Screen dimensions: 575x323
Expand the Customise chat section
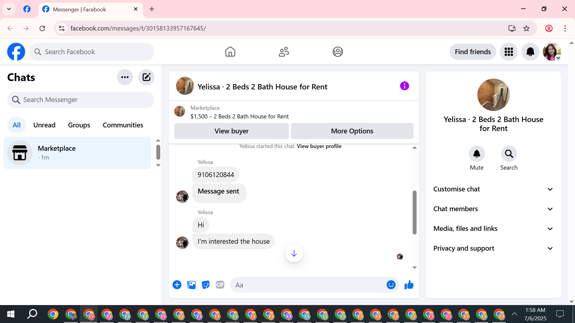493,189
